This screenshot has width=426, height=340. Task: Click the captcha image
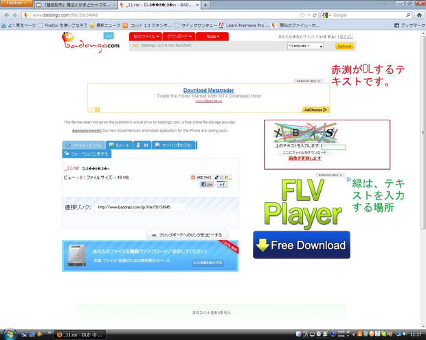pos(306,133)
